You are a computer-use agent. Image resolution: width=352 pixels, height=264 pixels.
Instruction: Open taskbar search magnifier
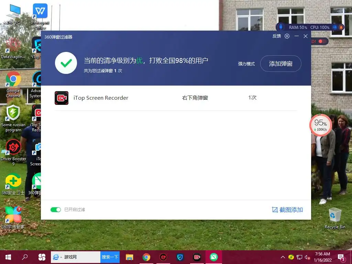tap(25, 257)
